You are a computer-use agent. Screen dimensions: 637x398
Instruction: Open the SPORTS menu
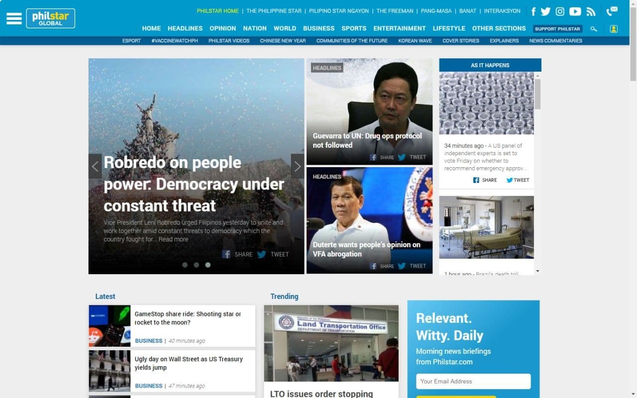click(x=354, y=28)
